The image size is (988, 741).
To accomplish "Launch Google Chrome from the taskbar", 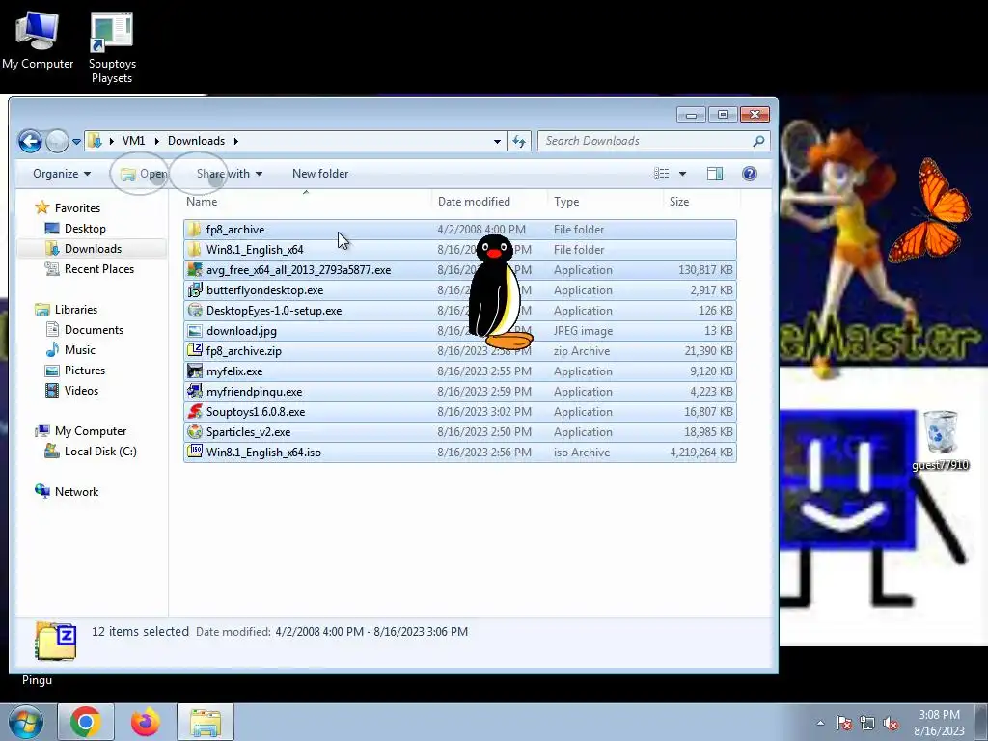I will point(86,722).
